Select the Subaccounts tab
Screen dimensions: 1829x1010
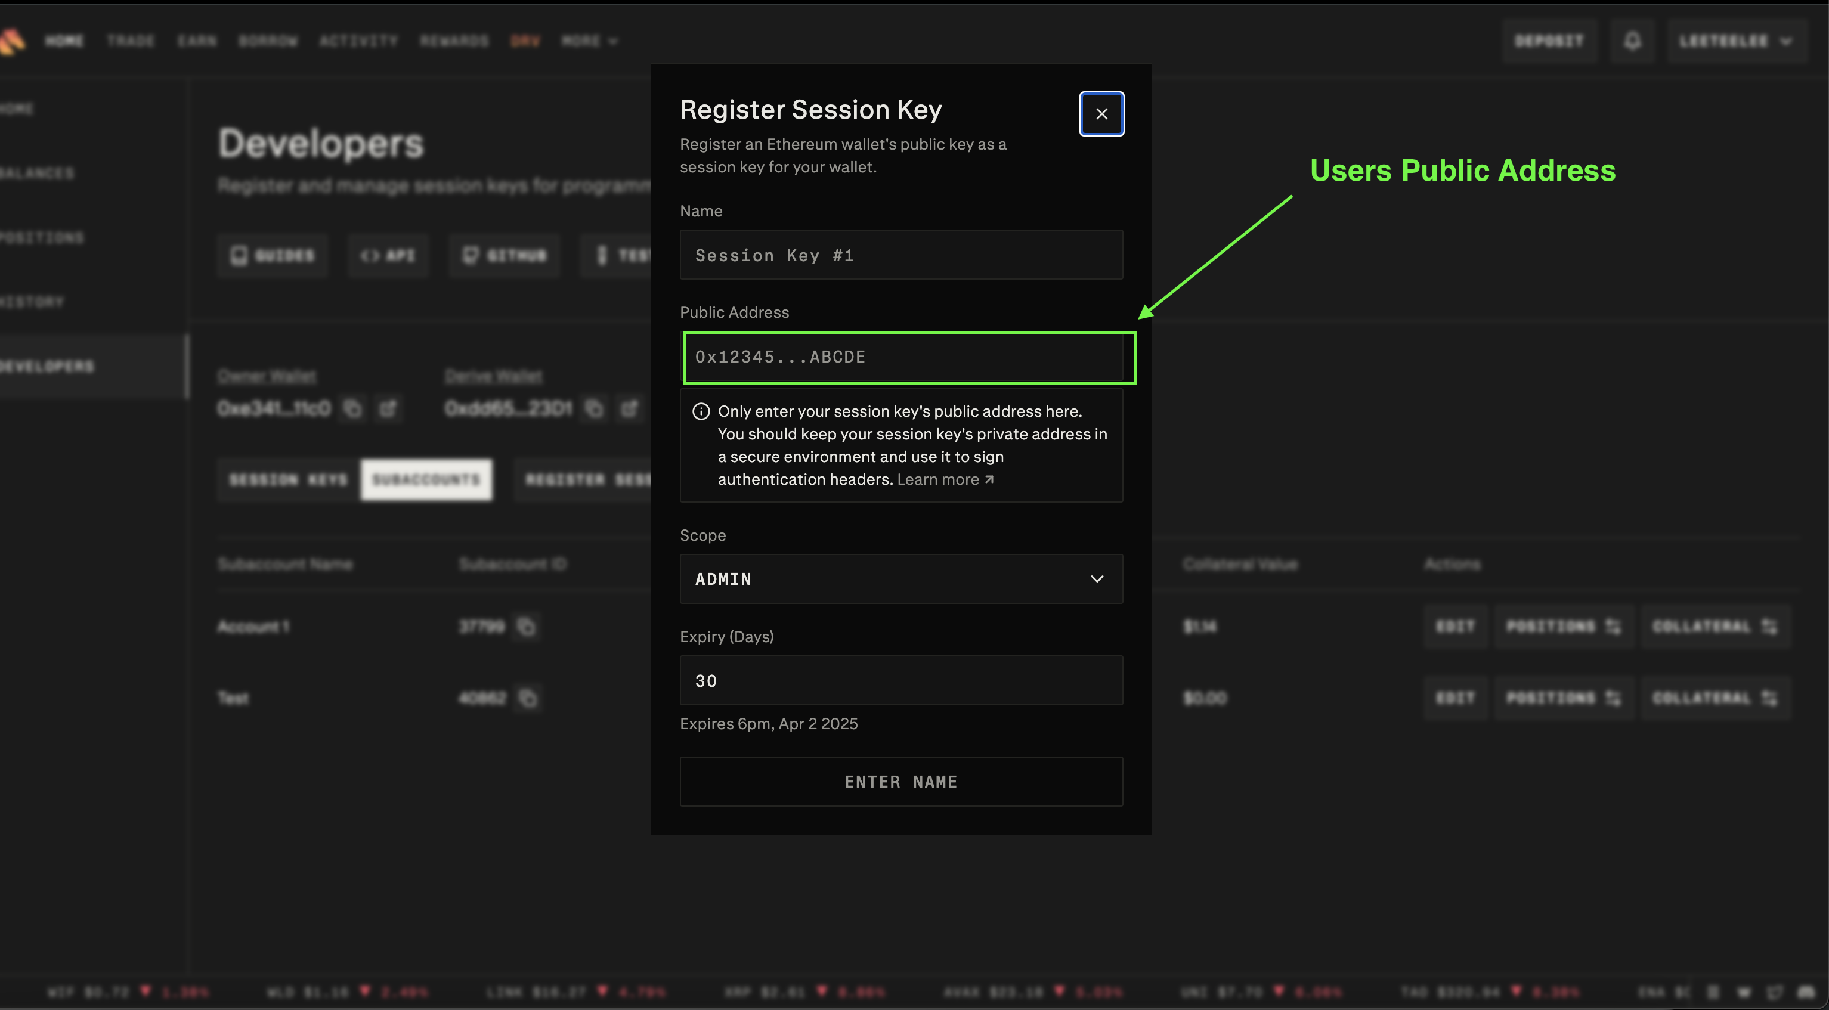click(426, 480)
